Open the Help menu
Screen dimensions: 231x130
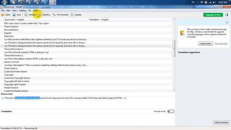35,10
